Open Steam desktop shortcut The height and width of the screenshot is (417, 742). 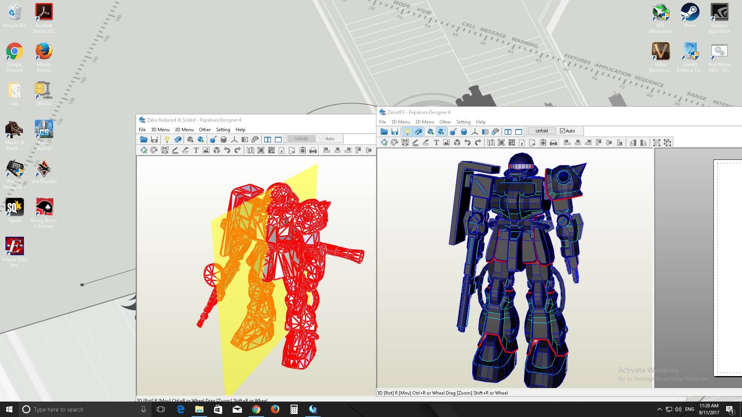coord(690,16)
